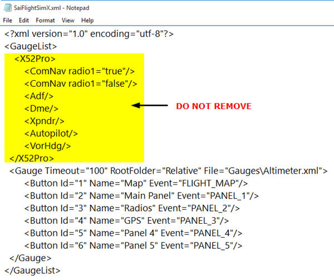Place cursor on ComNav radio1="false" line
The image size is (334, 280).
(81, 83)
